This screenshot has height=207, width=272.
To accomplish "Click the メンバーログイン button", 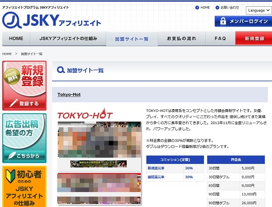I will [243, 21].
